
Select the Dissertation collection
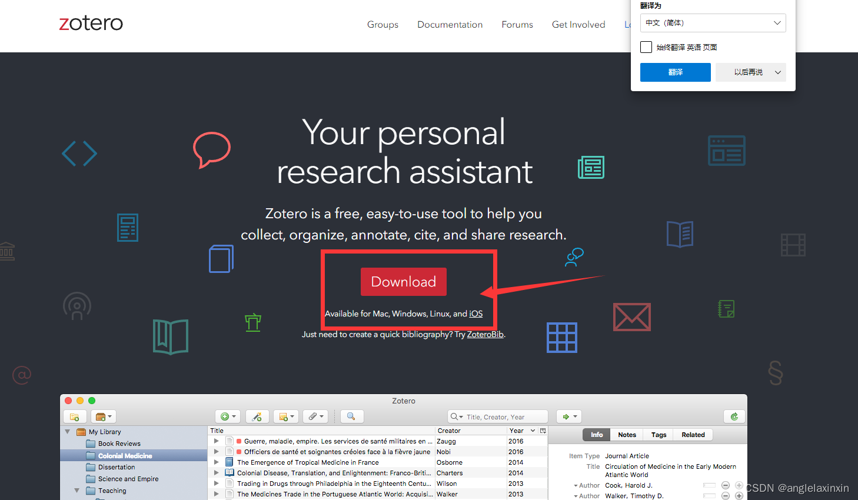pyautogui.click(x=117, y=467)
